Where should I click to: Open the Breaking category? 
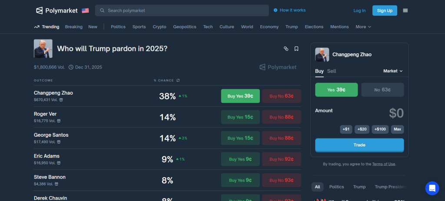click(x=74, y=26)
